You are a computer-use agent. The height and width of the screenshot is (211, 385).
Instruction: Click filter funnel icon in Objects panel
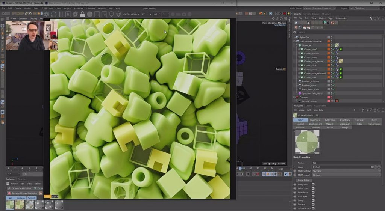tap(379, 18)
